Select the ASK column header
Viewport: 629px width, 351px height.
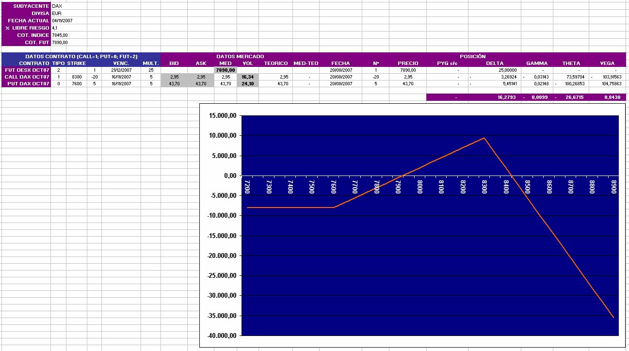(201, 63)
